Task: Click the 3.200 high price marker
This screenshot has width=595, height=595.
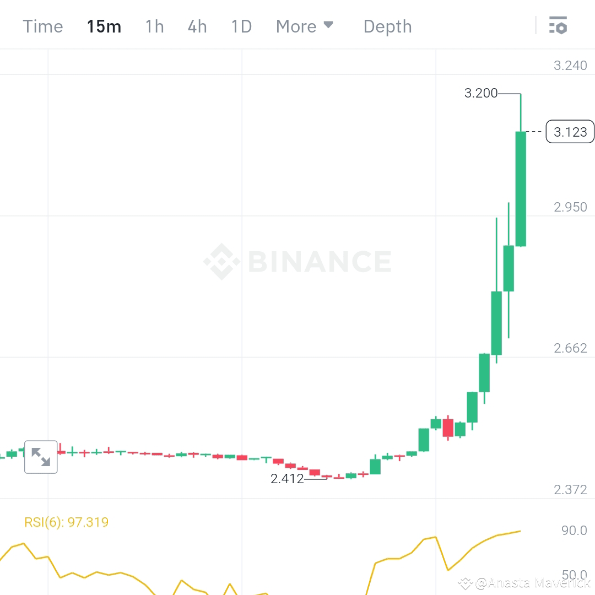Action: [482, 93]
